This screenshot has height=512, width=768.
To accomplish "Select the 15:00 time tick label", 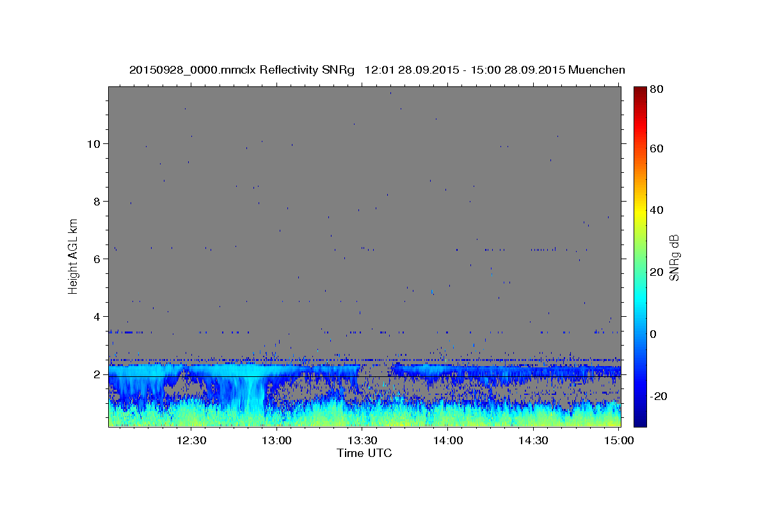I will [619, 440].
